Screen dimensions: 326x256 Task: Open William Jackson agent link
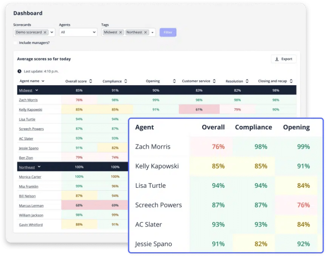pyautogui.click(x=31, y=215)
